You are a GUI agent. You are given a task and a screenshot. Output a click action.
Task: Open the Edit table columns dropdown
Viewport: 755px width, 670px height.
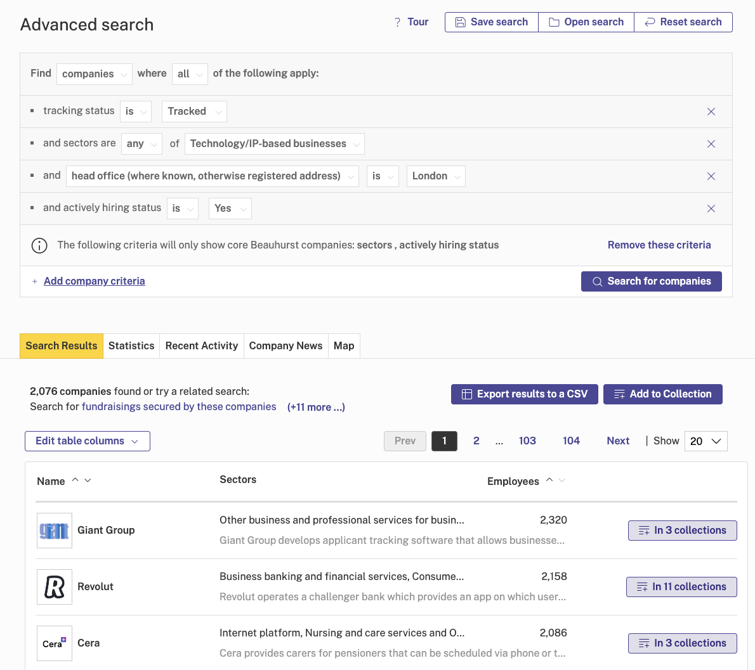pyautogui.click(x=88, y=441)
